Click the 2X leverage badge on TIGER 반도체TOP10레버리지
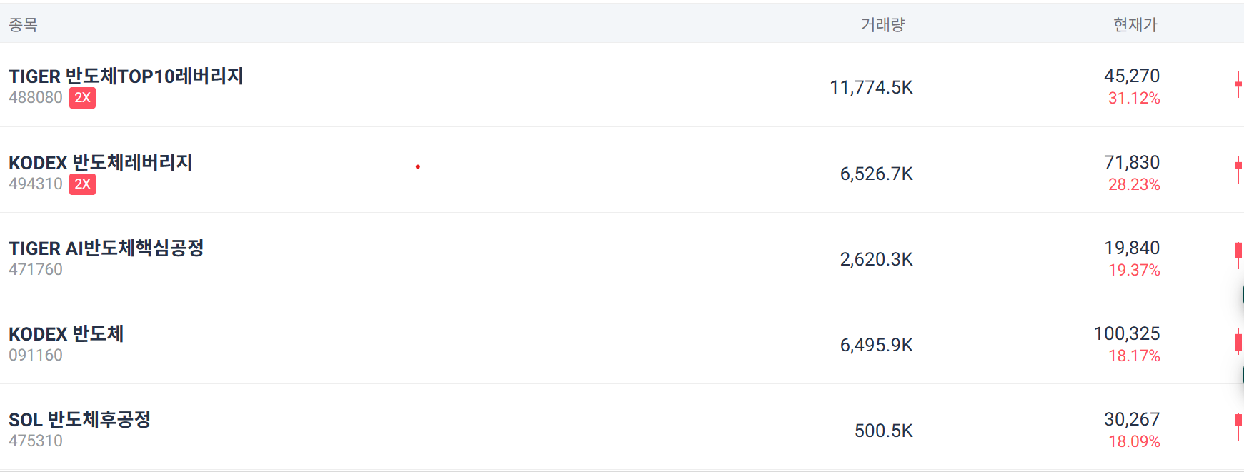This screenshot has height=472, width=1244. pyautogui.click(x=83, y=99)
